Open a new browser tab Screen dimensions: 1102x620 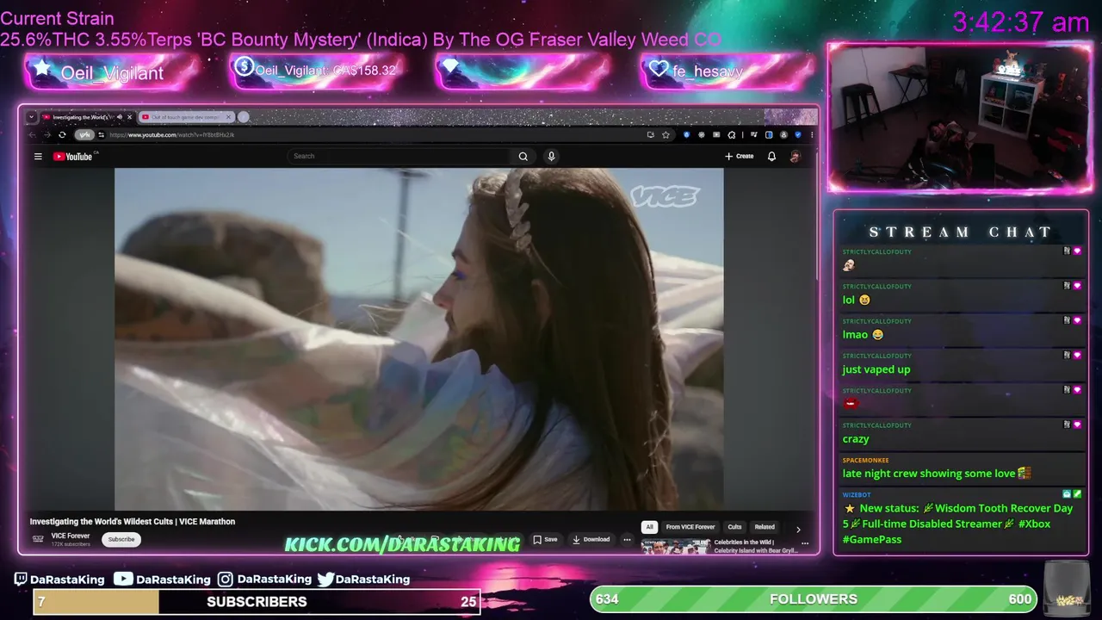pyautogui.click(x=244, y=117)
